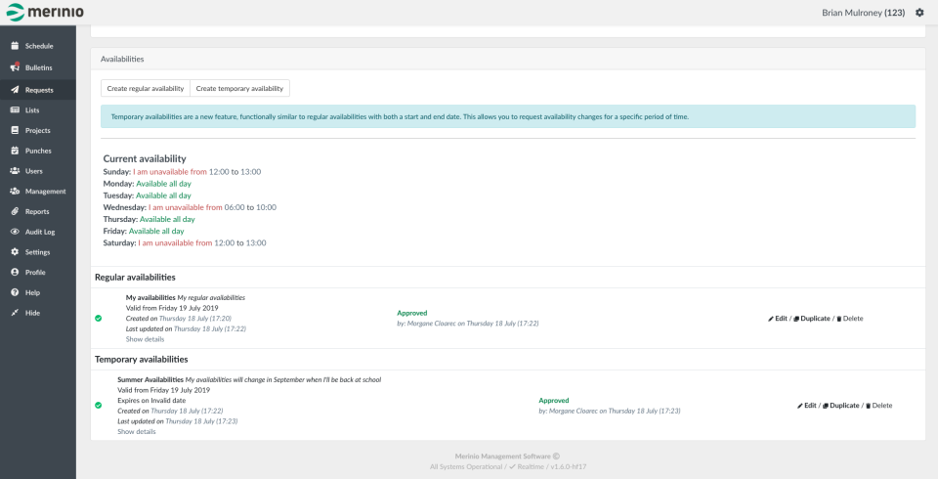The image size is (938, 479).
Task: Open the Users section
Action: (x=33, y=171)
